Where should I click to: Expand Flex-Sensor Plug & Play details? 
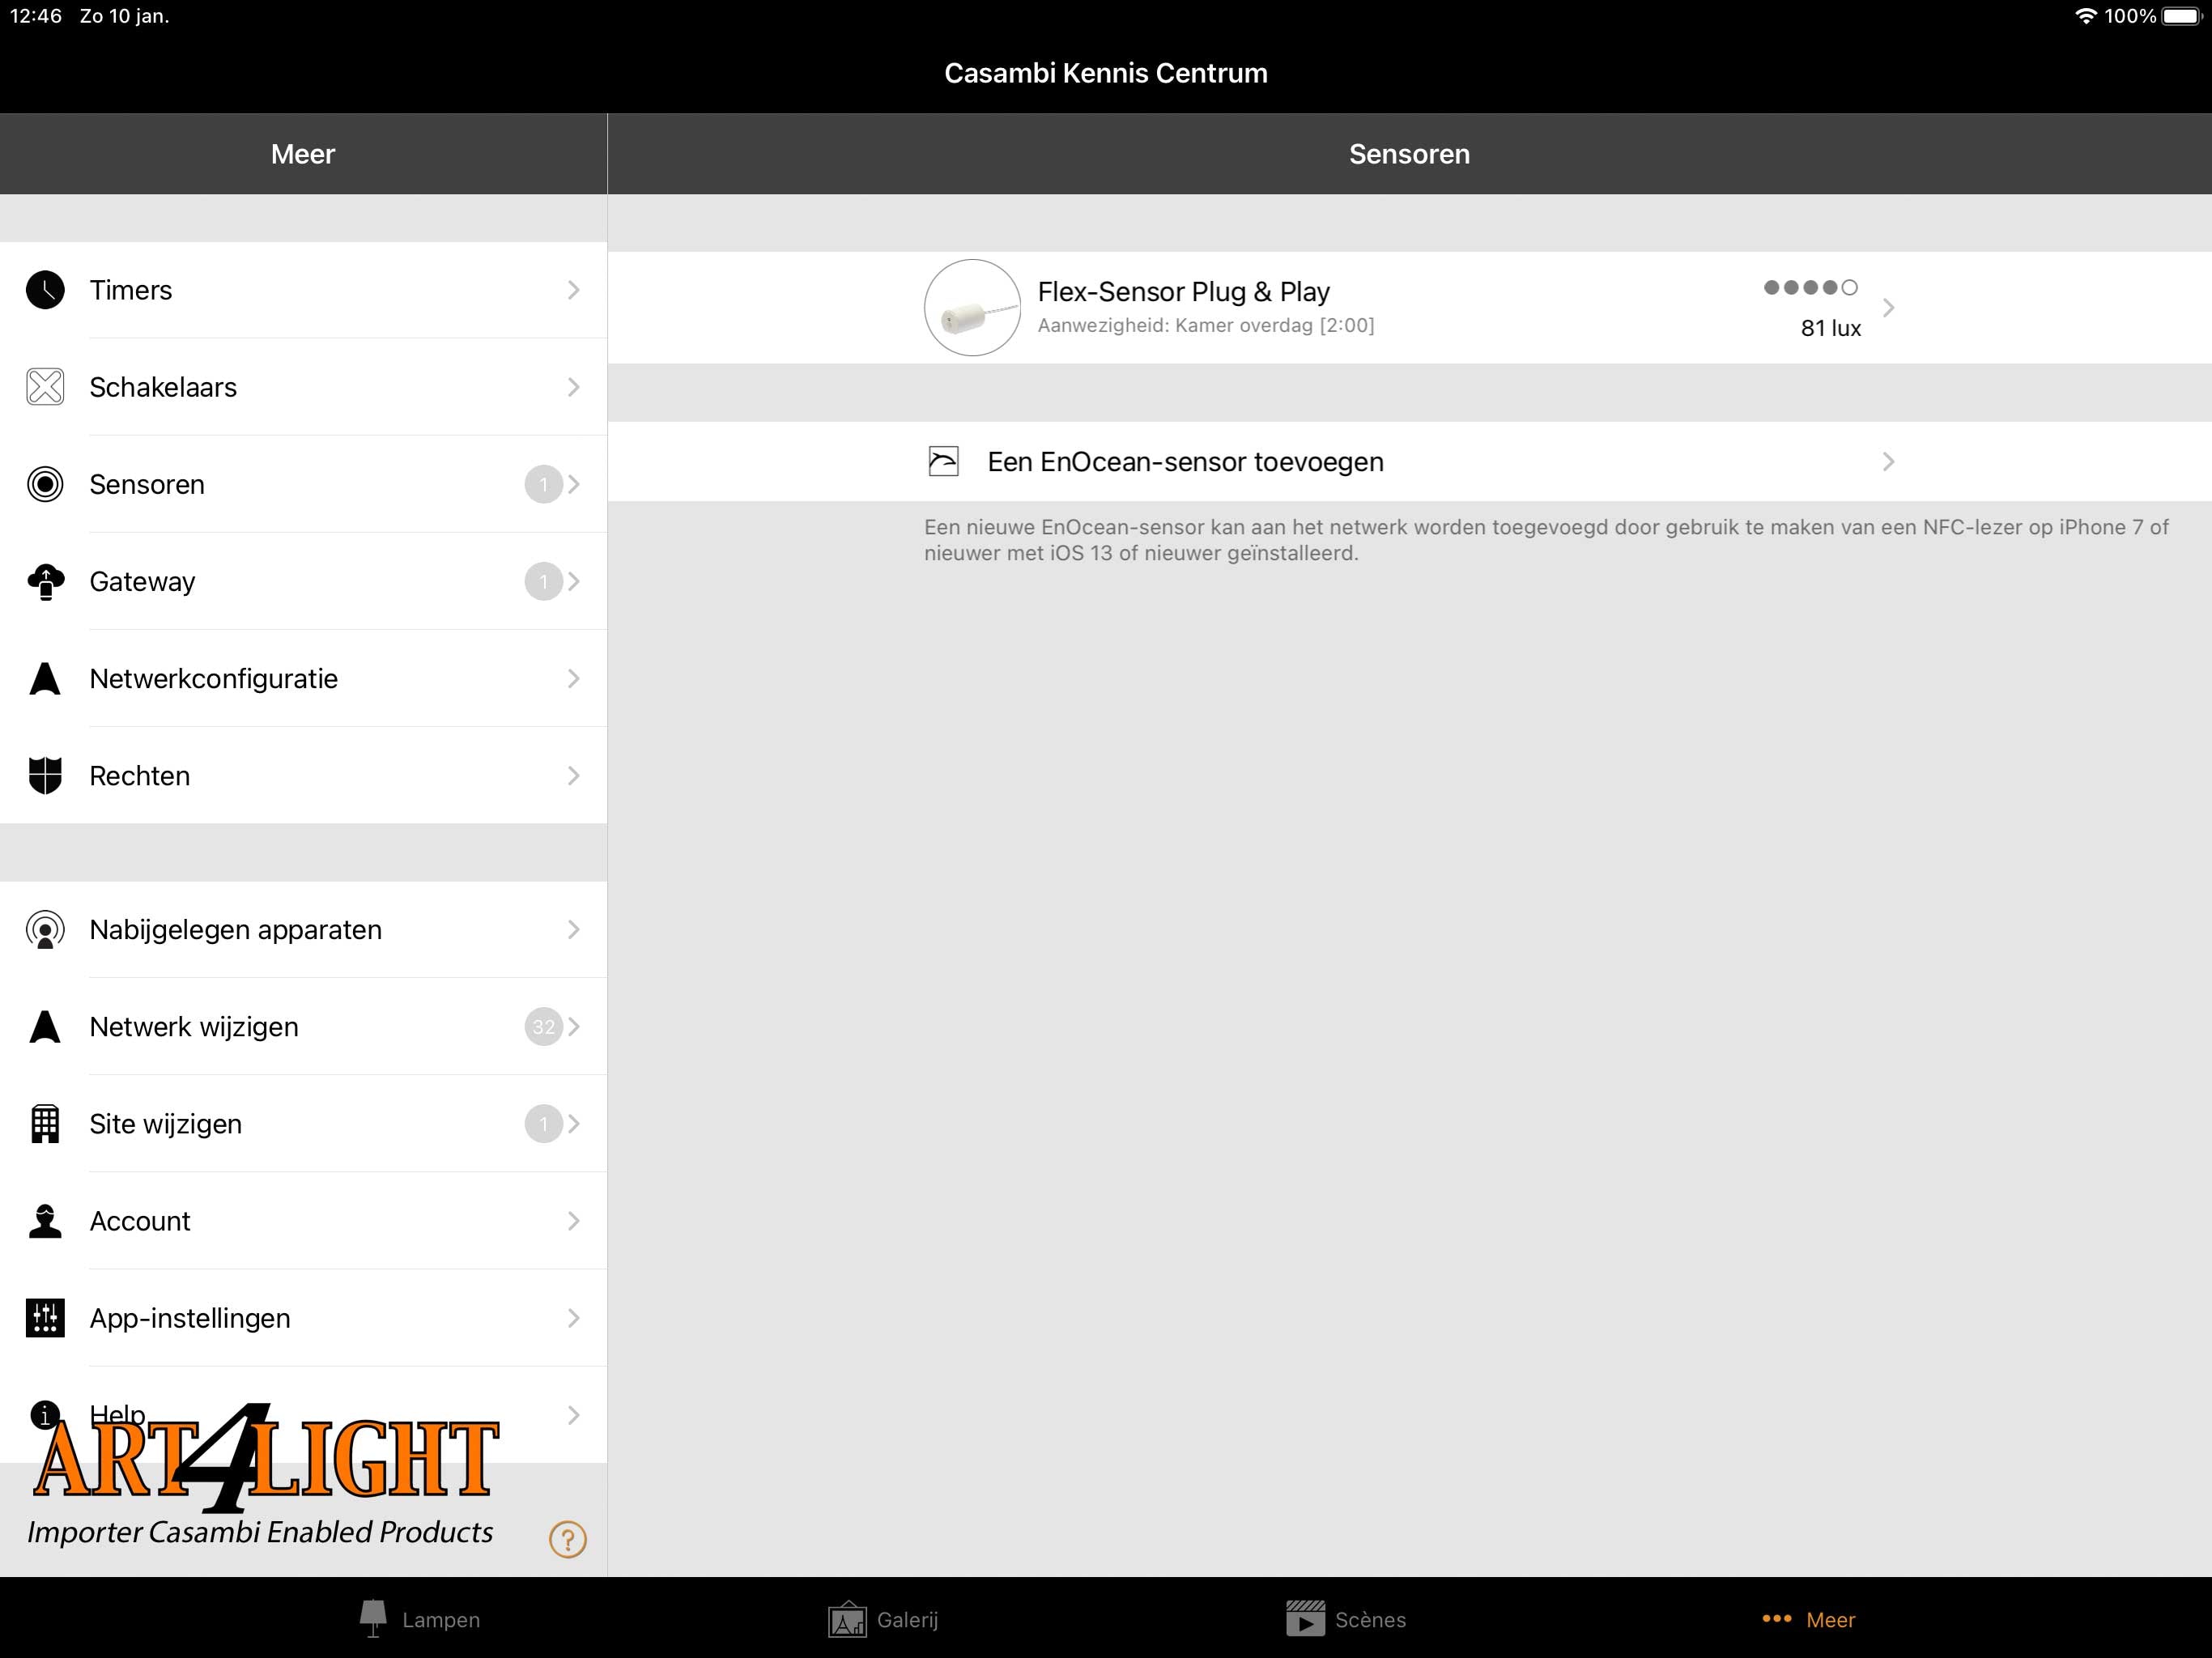pos(1887,307)
